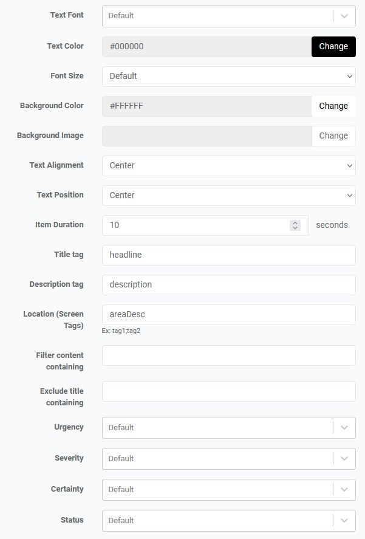The width and height of the screenshot is (365, 539).
Task: Click the Item Duration down stepper arrow
Action: 295,228
